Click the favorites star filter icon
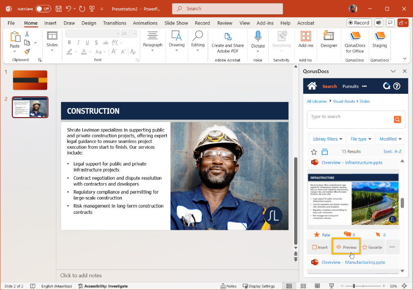Viewport: 413px width, 290px height. [314, 152]
